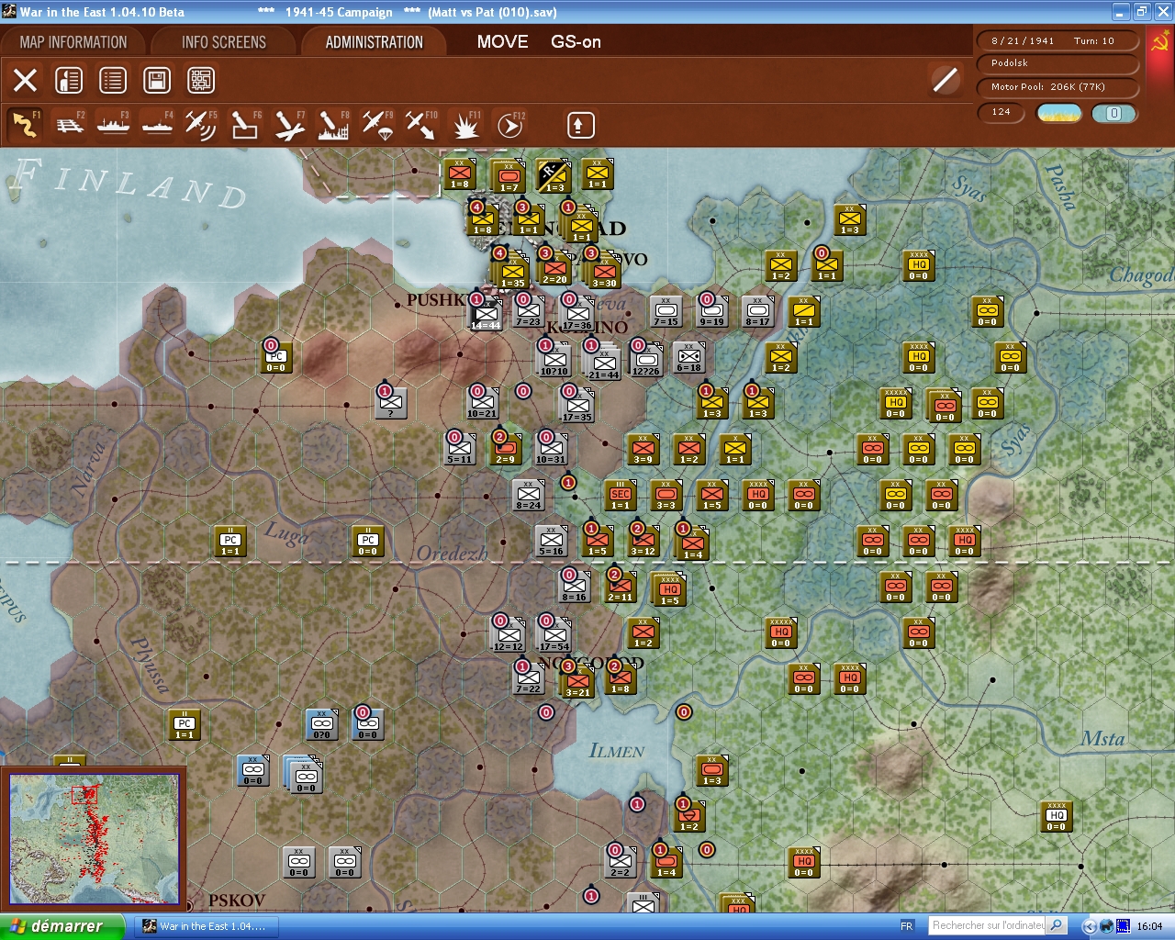Select the 8=24 unit counter
Viewport: 1175px width, 940px height.
click(529, 495)
